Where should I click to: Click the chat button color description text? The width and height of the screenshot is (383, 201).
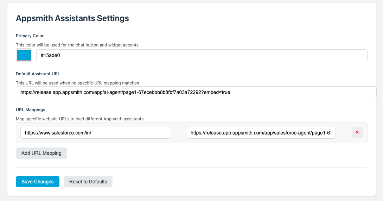click(x=77, y=45)
